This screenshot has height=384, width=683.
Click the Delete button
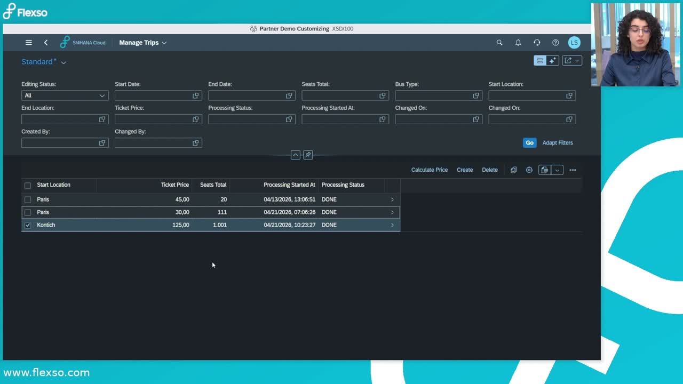click(x=490, y=170)
